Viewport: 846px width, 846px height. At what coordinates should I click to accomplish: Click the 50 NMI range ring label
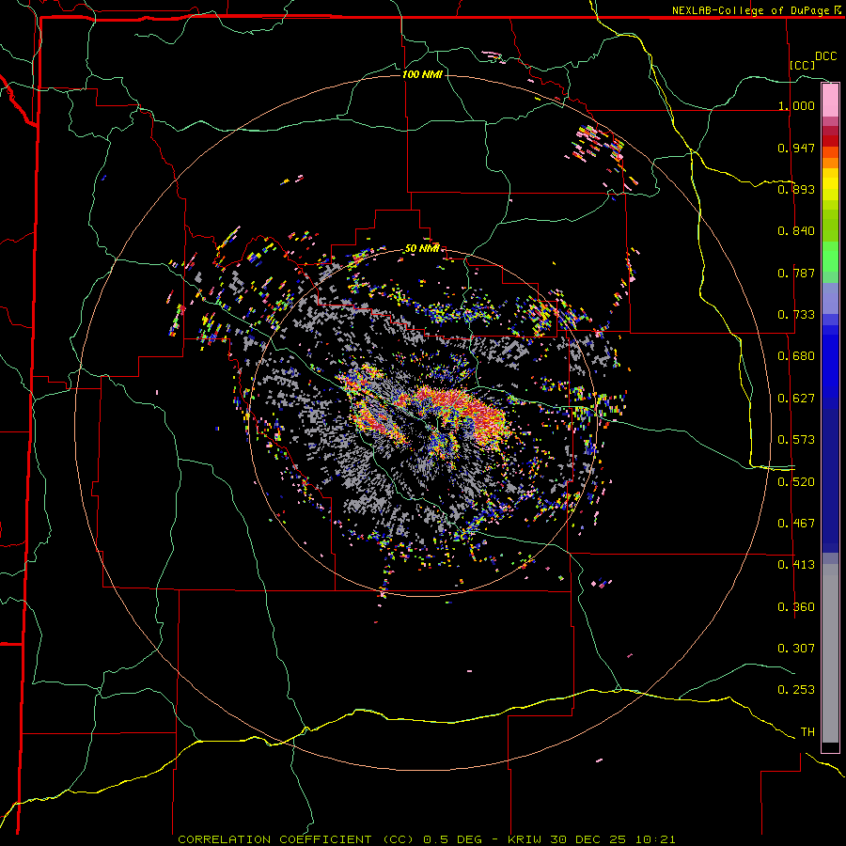[422, 248]
